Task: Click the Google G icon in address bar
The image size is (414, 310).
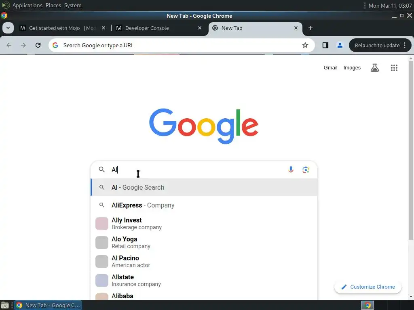Action: tap(55, 45)
